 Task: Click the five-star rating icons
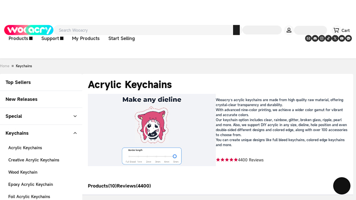coord(227,160)
